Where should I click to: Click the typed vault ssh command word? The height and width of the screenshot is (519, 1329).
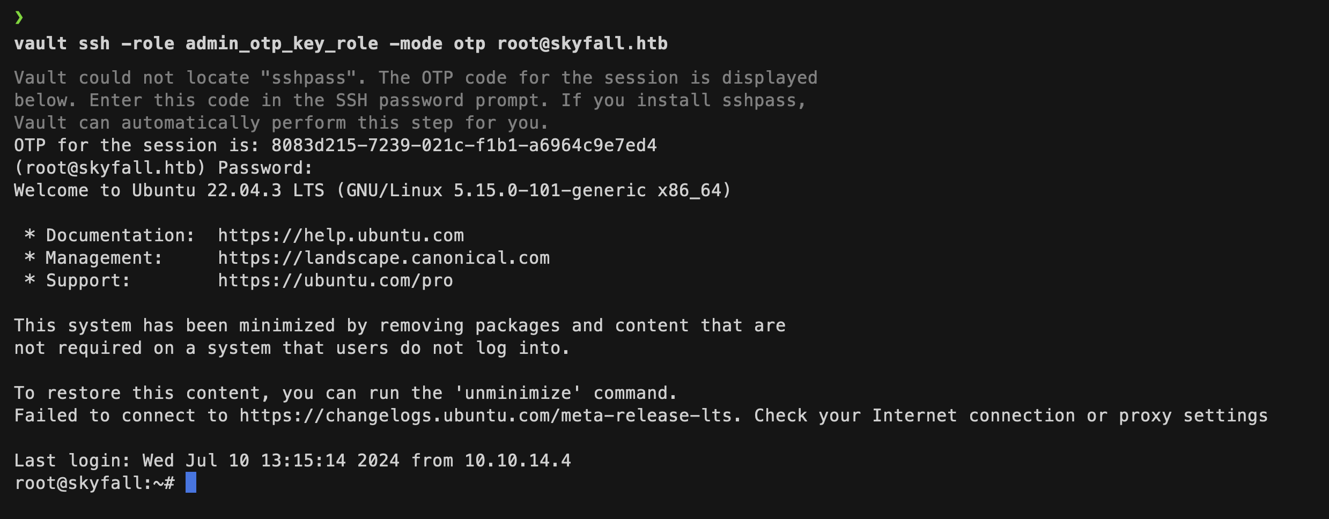(x=40, y=43)
